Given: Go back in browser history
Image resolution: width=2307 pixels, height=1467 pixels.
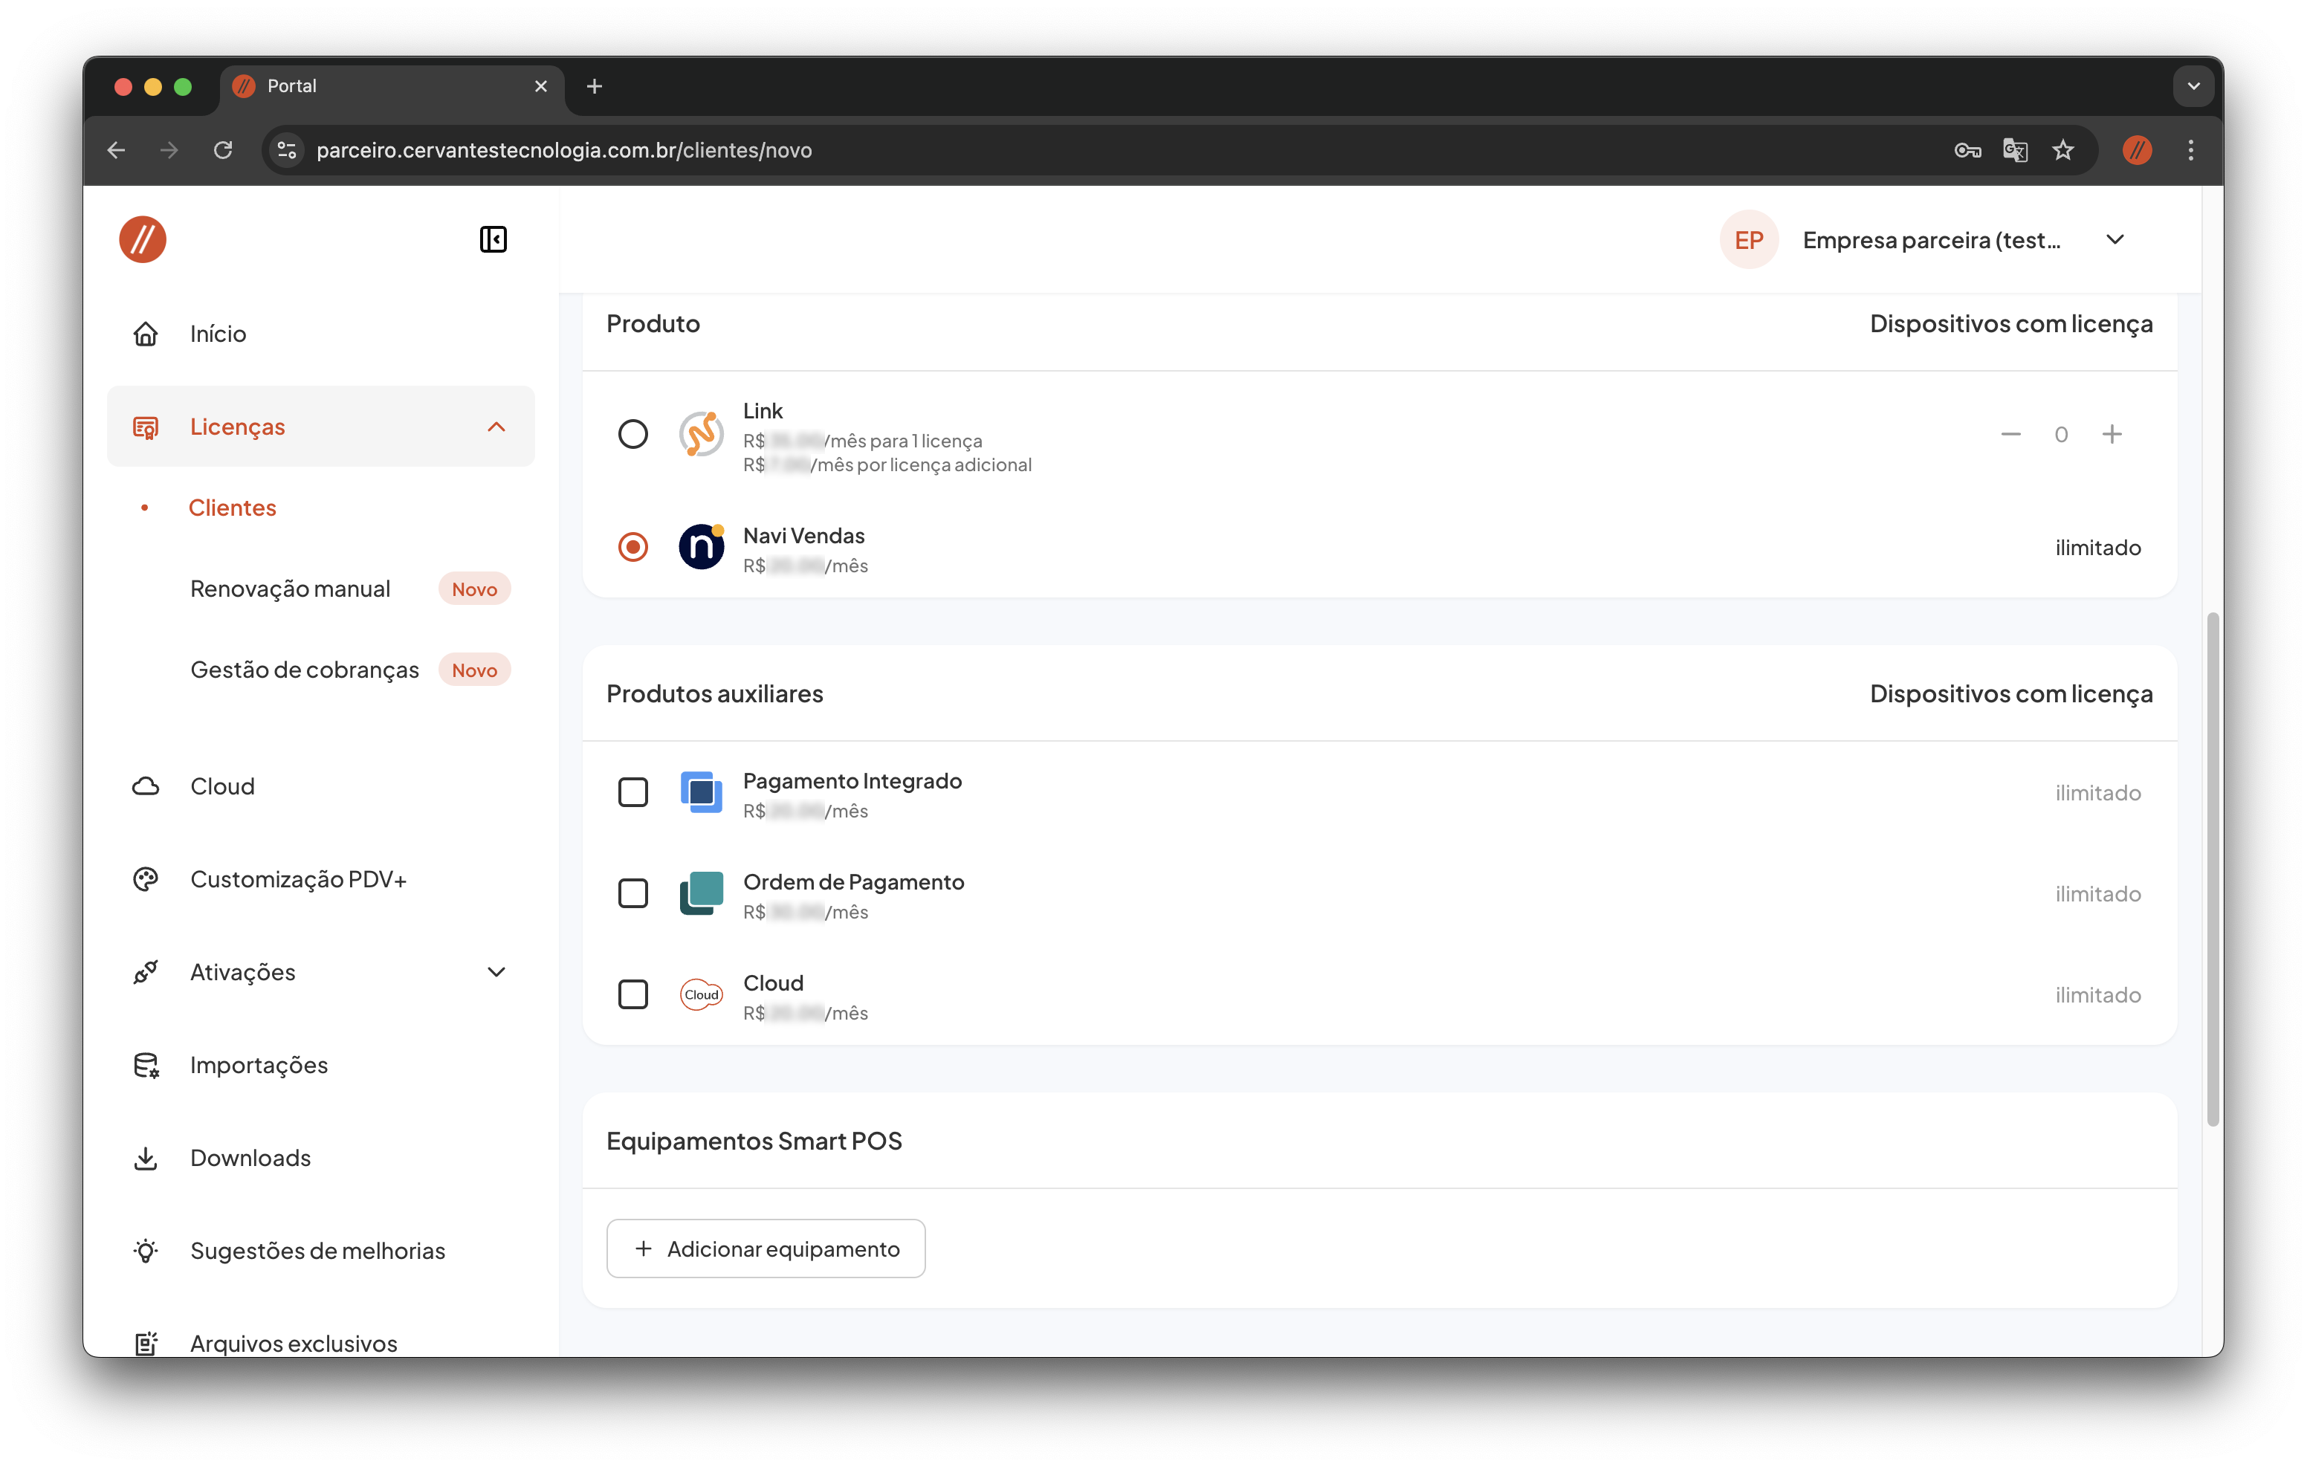Looking at the screenshot, I should click(x=117, y=150).
